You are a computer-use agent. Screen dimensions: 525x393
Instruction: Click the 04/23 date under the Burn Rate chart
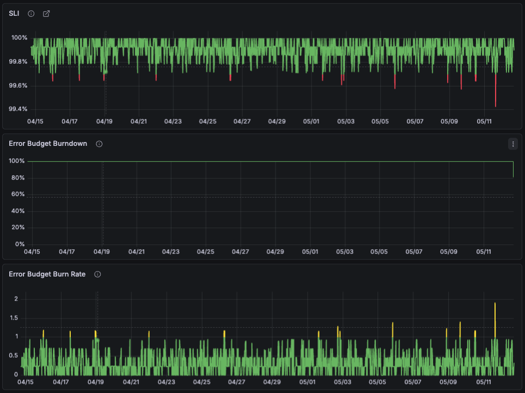167,382
